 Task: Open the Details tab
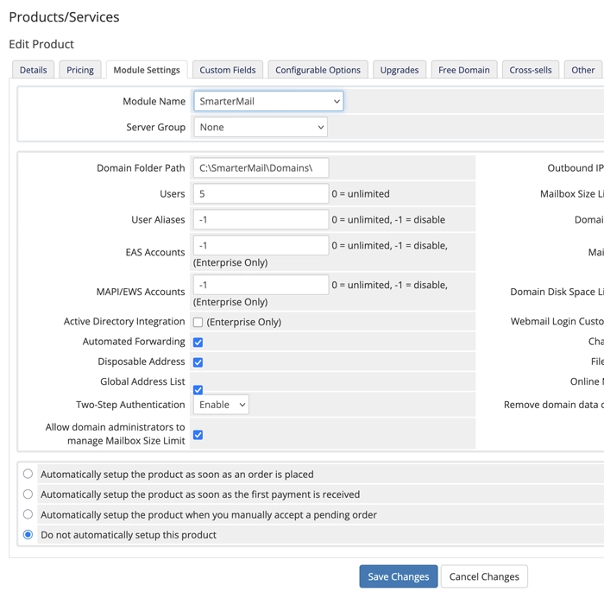point(33,70)
